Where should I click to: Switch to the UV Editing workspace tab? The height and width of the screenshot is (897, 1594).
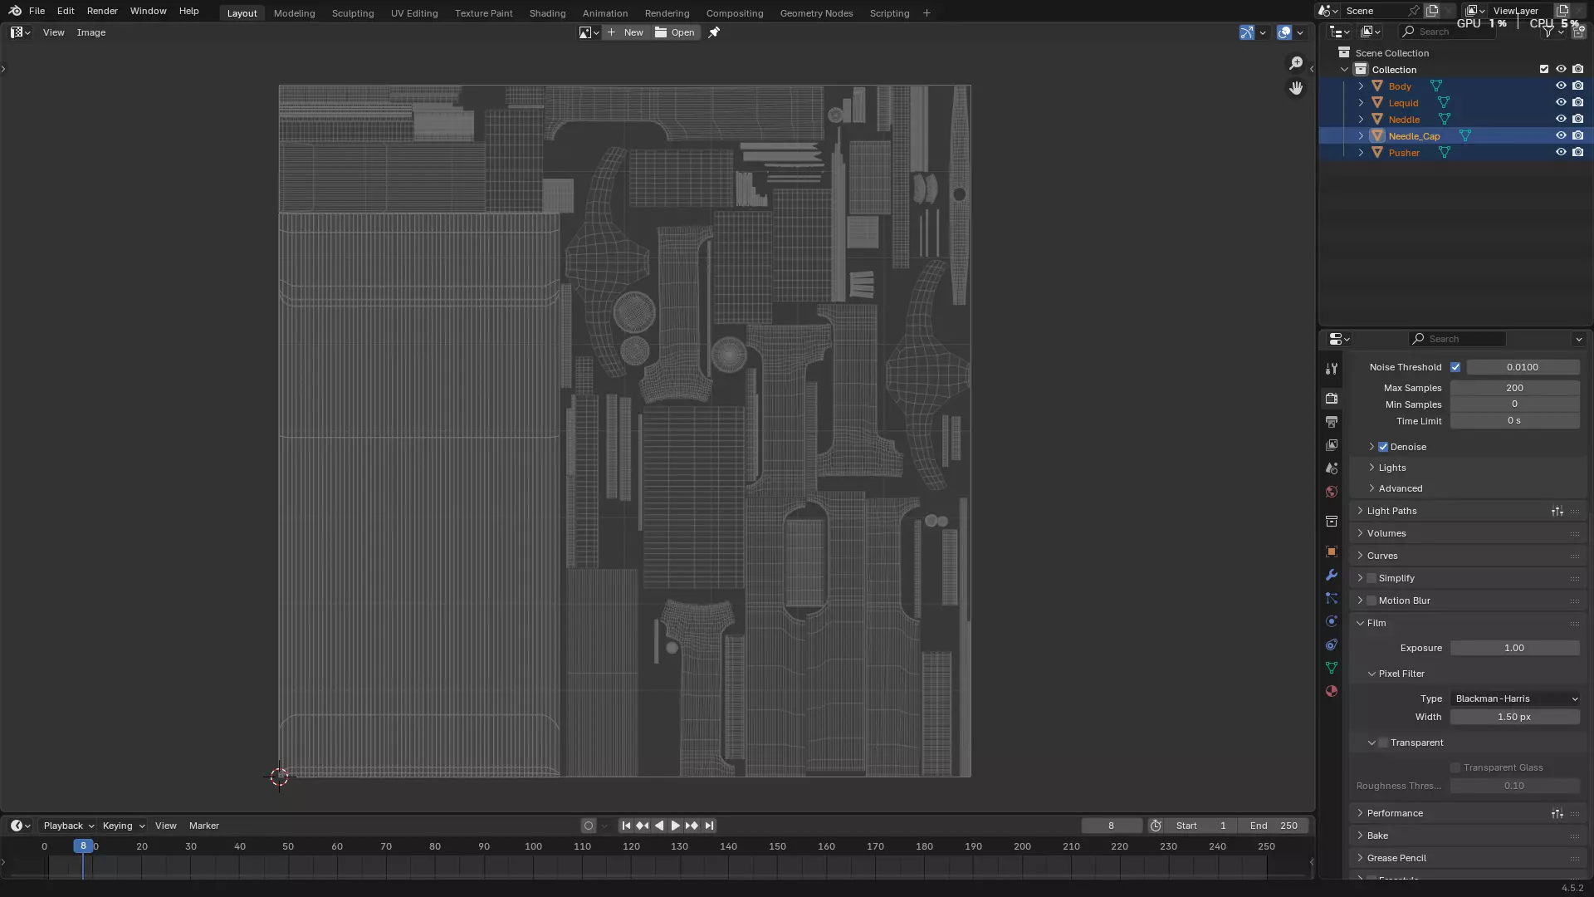tap(413, 13)
